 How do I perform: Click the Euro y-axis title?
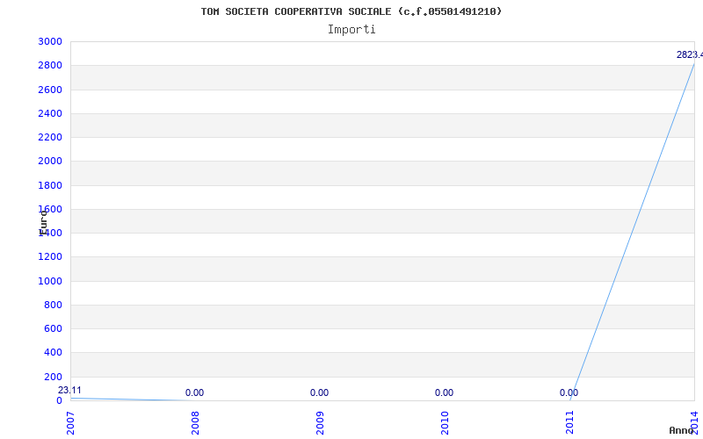tap(43, 224)
